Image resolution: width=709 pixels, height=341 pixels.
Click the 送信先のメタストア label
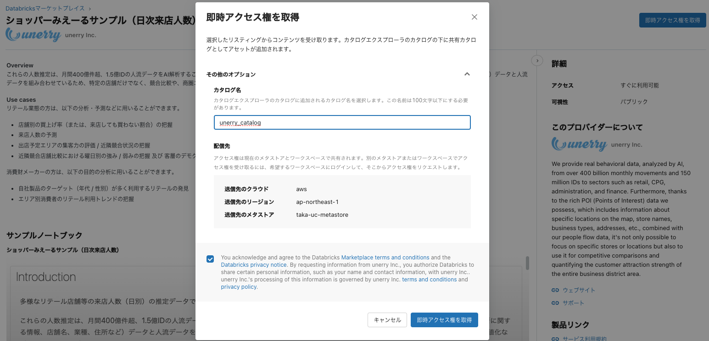point(249,214)
